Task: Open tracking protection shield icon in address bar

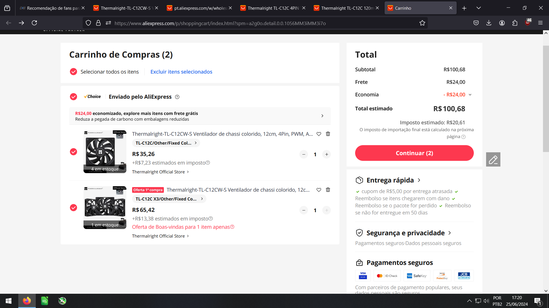Action: tap(88, 23)
